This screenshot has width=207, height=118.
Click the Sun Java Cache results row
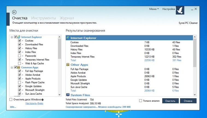click(129, 87)
